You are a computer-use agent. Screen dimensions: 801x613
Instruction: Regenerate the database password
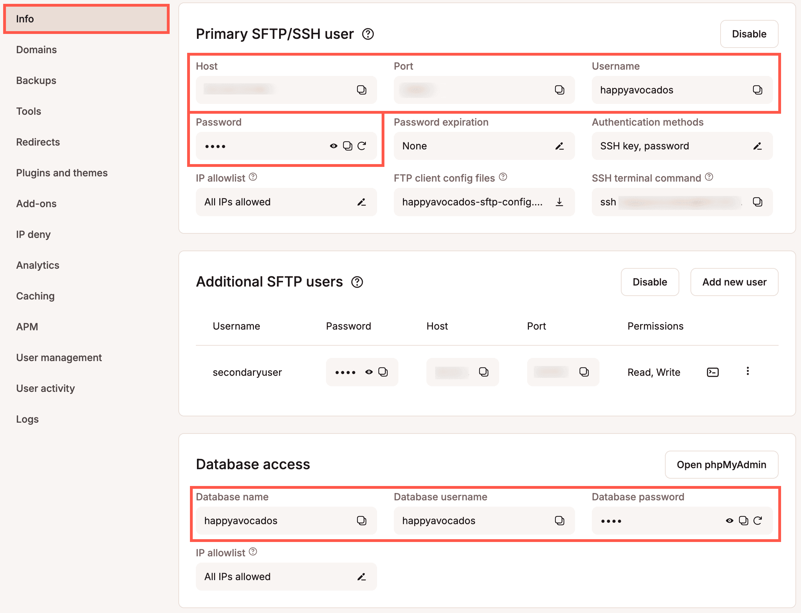click(758, 521)
